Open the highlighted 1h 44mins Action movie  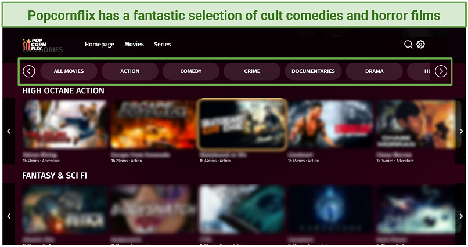click(x=242, y=124)
